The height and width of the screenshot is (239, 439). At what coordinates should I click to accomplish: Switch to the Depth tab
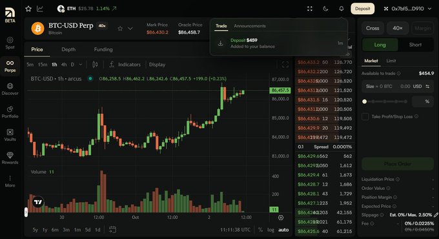pyautogui.click(x=68, y=49)
